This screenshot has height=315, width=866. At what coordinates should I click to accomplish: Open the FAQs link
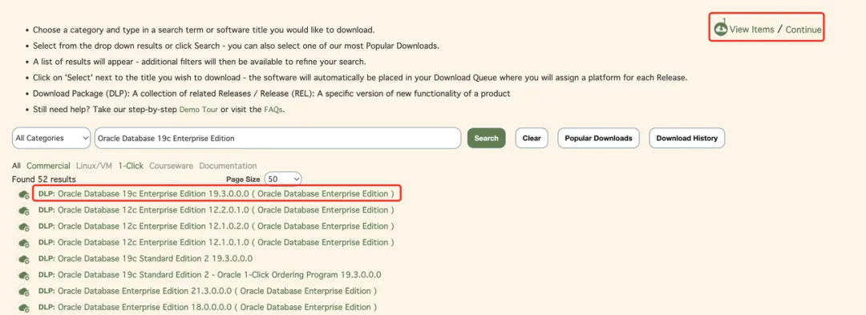point(273,110)
